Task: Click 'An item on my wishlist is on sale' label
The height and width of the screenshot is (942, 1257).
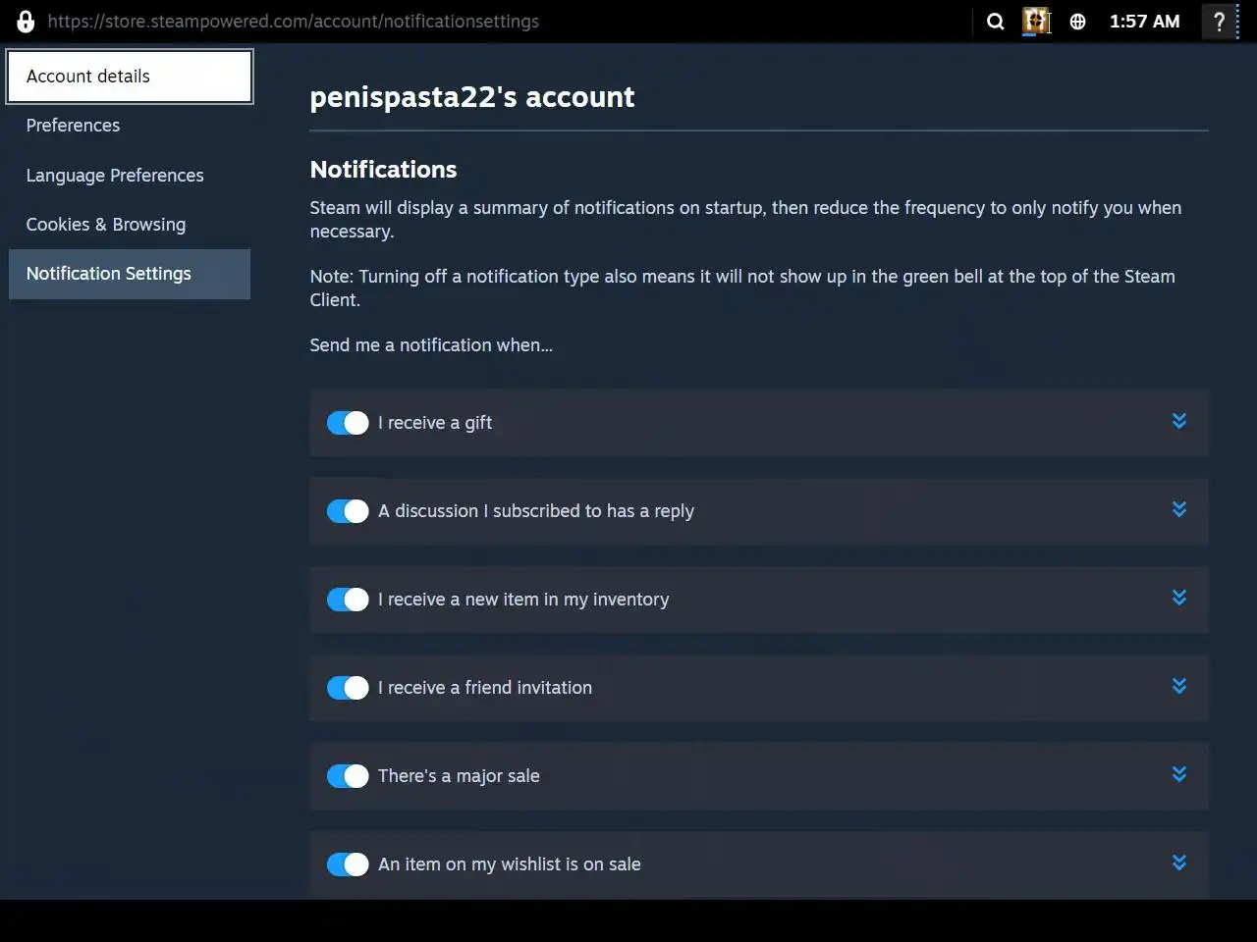Action: 510,864
